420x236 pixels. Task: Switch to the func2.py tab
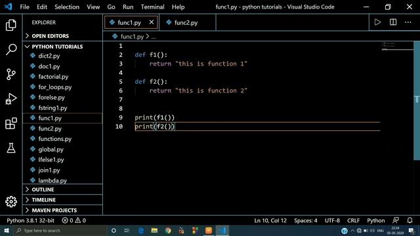tap(187, 22)
